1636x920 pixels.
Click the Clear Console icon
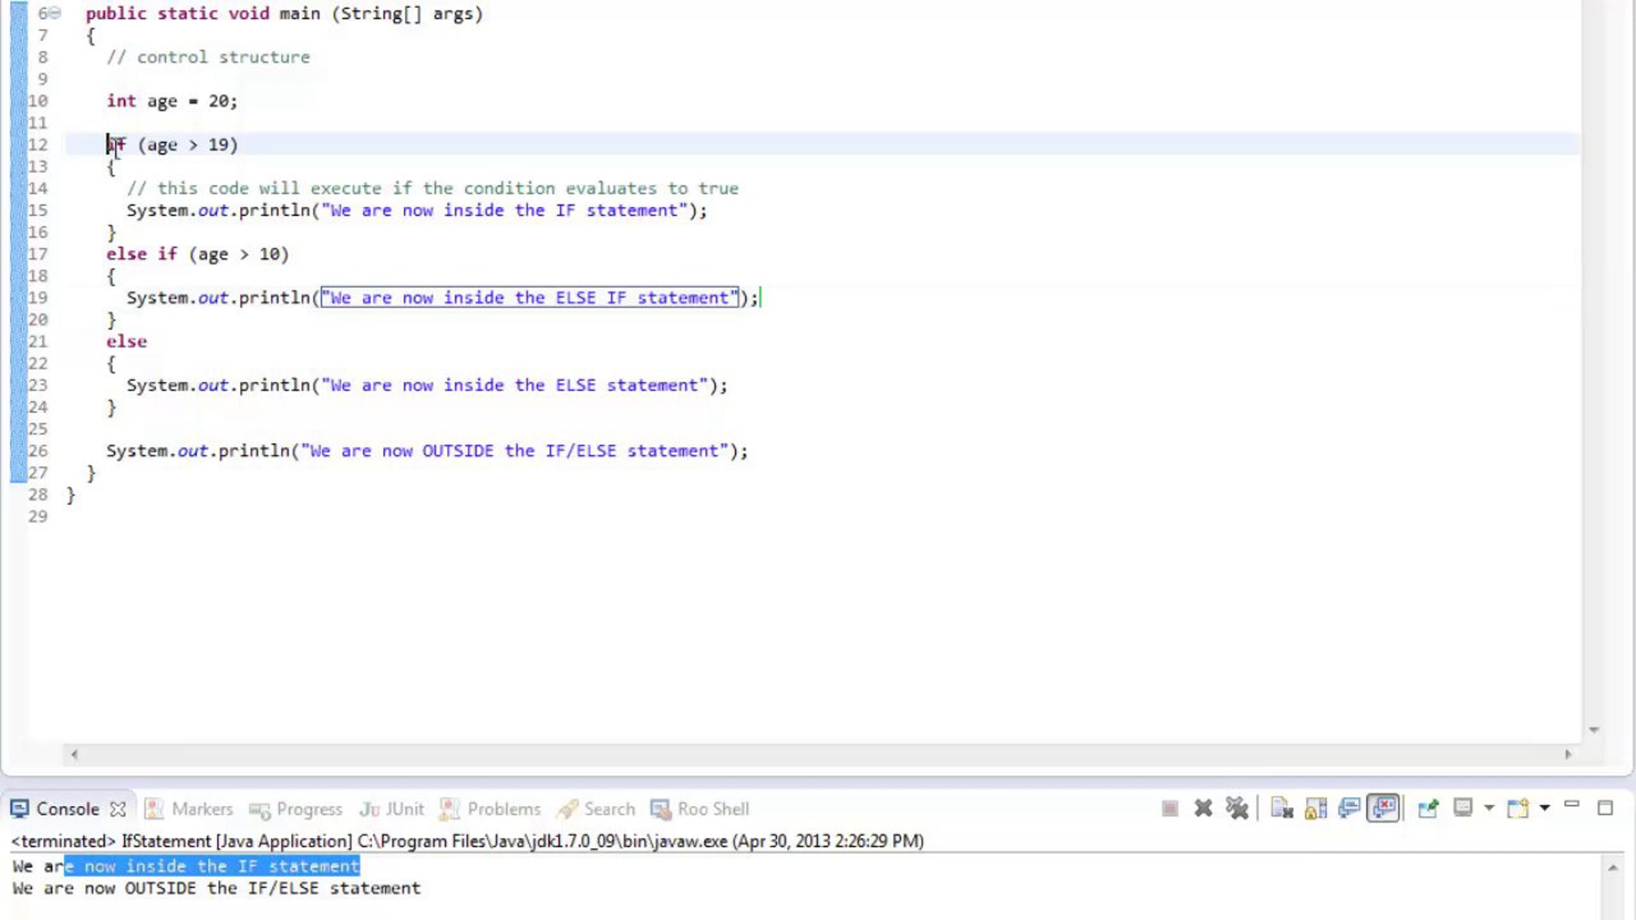tap(1282, 809)
